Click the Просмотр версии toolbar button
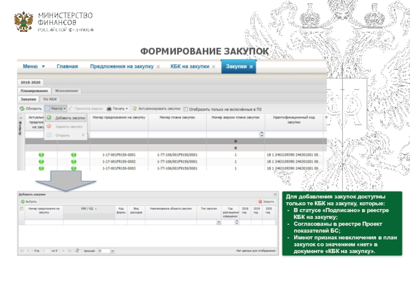The height and width of the screenshot is (307, 410). tap(86, 108)
